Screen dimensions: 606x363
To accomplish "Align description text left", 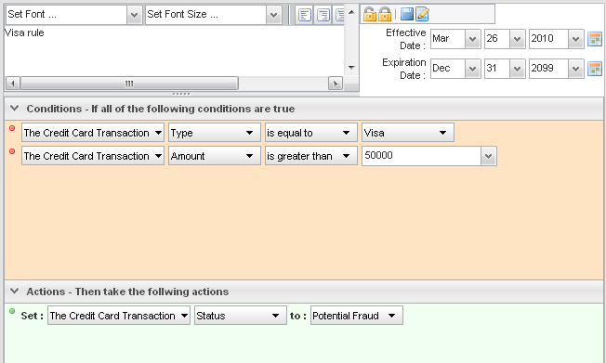I will [x=305, y=15].
